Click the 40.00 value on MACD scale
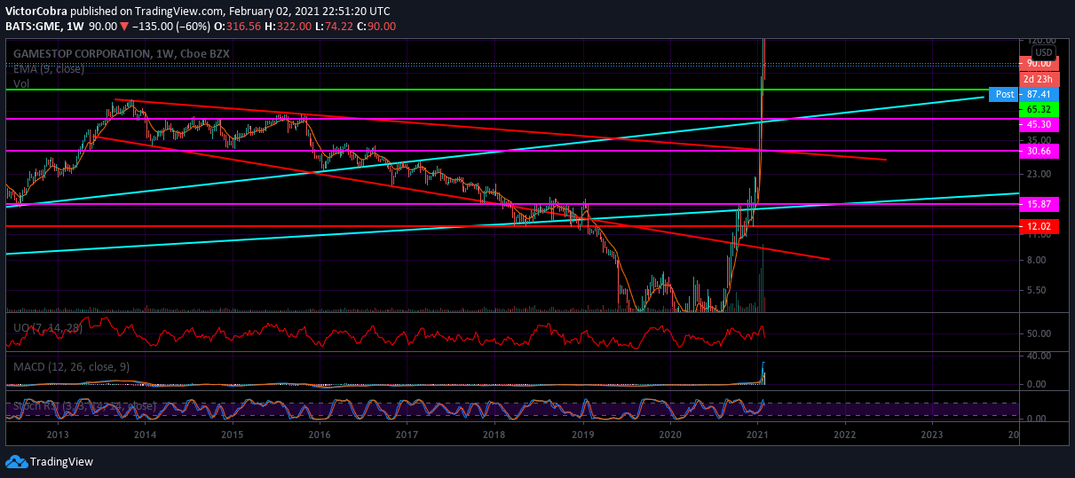This screenshot has height=478, width=1075. 1039,356
